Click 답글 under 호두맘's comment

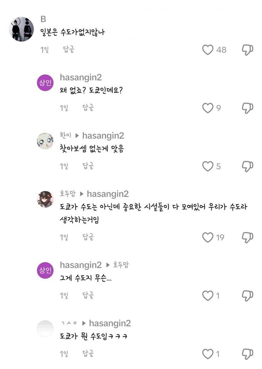88,237
